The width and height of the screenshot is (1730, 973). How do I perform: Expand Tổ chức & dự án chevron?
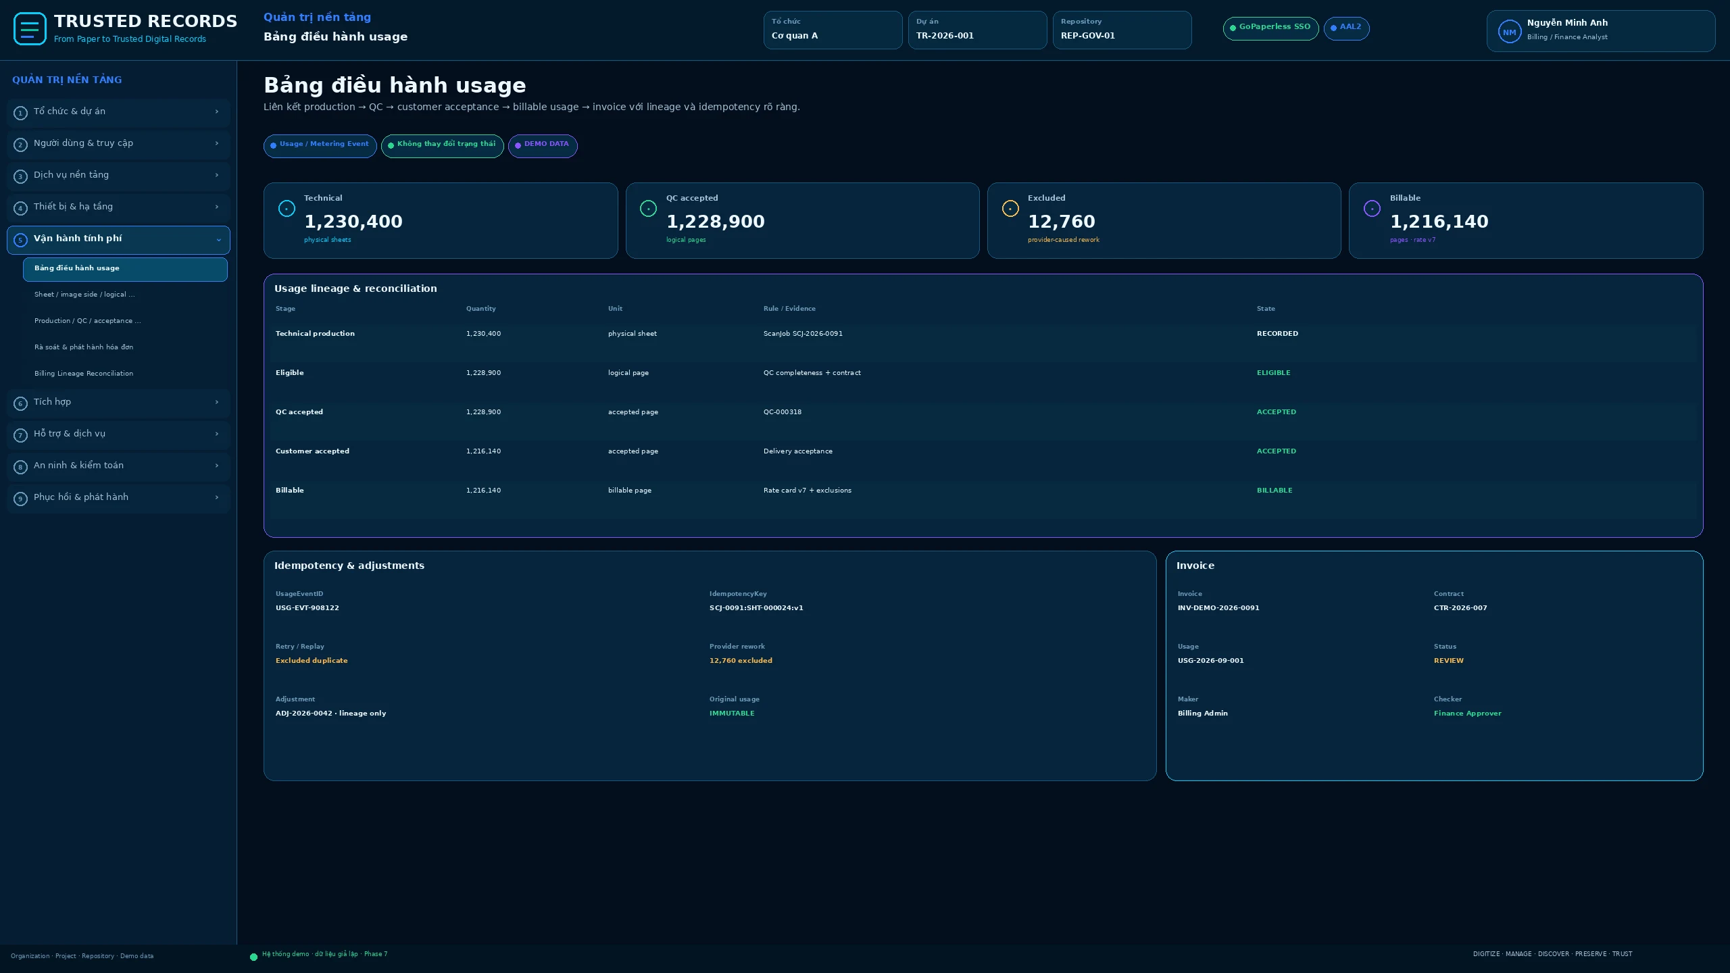[217, 111]
